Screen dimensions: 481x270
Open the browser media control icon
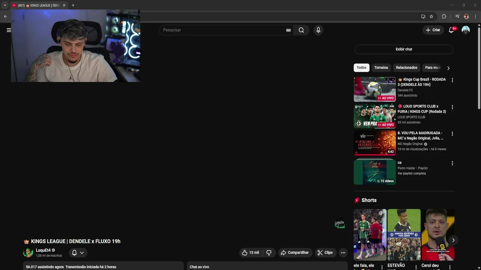[x=457, y=16]
